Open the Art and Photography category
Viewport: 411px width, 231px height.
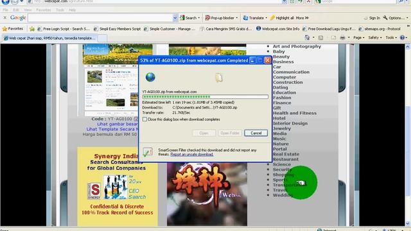tap(297, 46)
